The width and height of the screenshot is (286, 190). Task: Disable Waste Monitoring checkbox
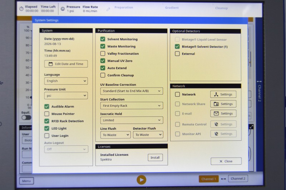click(103, 46)
